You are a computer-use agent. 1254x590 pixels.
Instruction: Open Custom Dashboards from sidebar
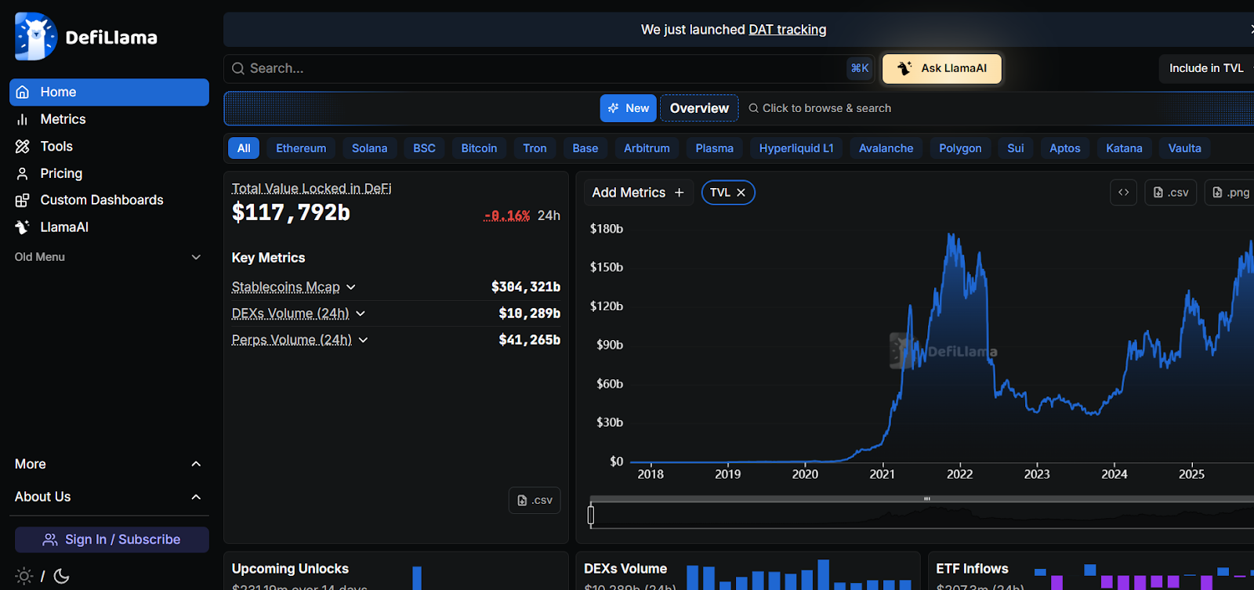pos(101,200)
